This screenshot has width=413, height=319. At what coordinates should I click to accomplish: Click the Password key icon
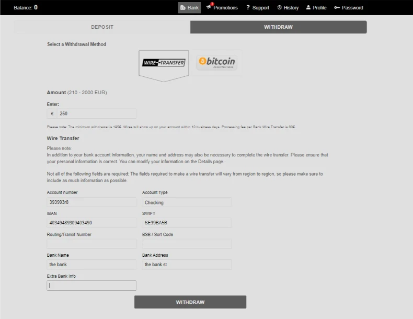coord(337,8)
